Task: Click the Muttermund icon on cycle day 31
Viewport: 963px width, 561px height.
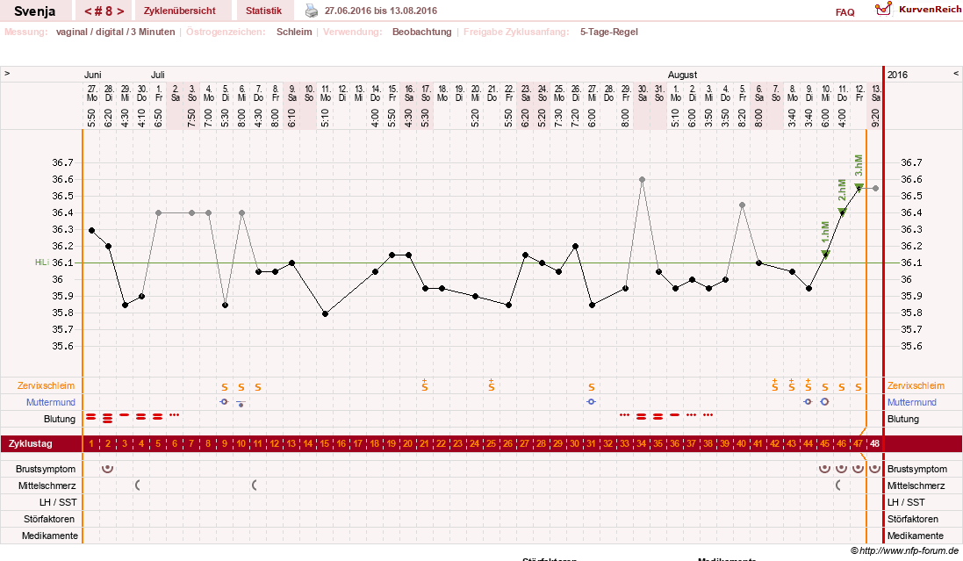Action: [x=591, y=402]
